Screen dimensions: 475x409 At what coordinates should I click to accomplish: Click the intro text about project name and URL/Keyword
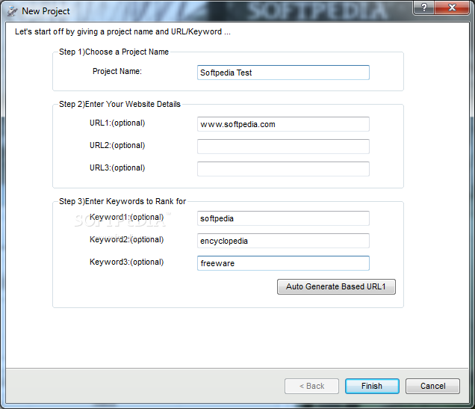(x=122, y=32)
